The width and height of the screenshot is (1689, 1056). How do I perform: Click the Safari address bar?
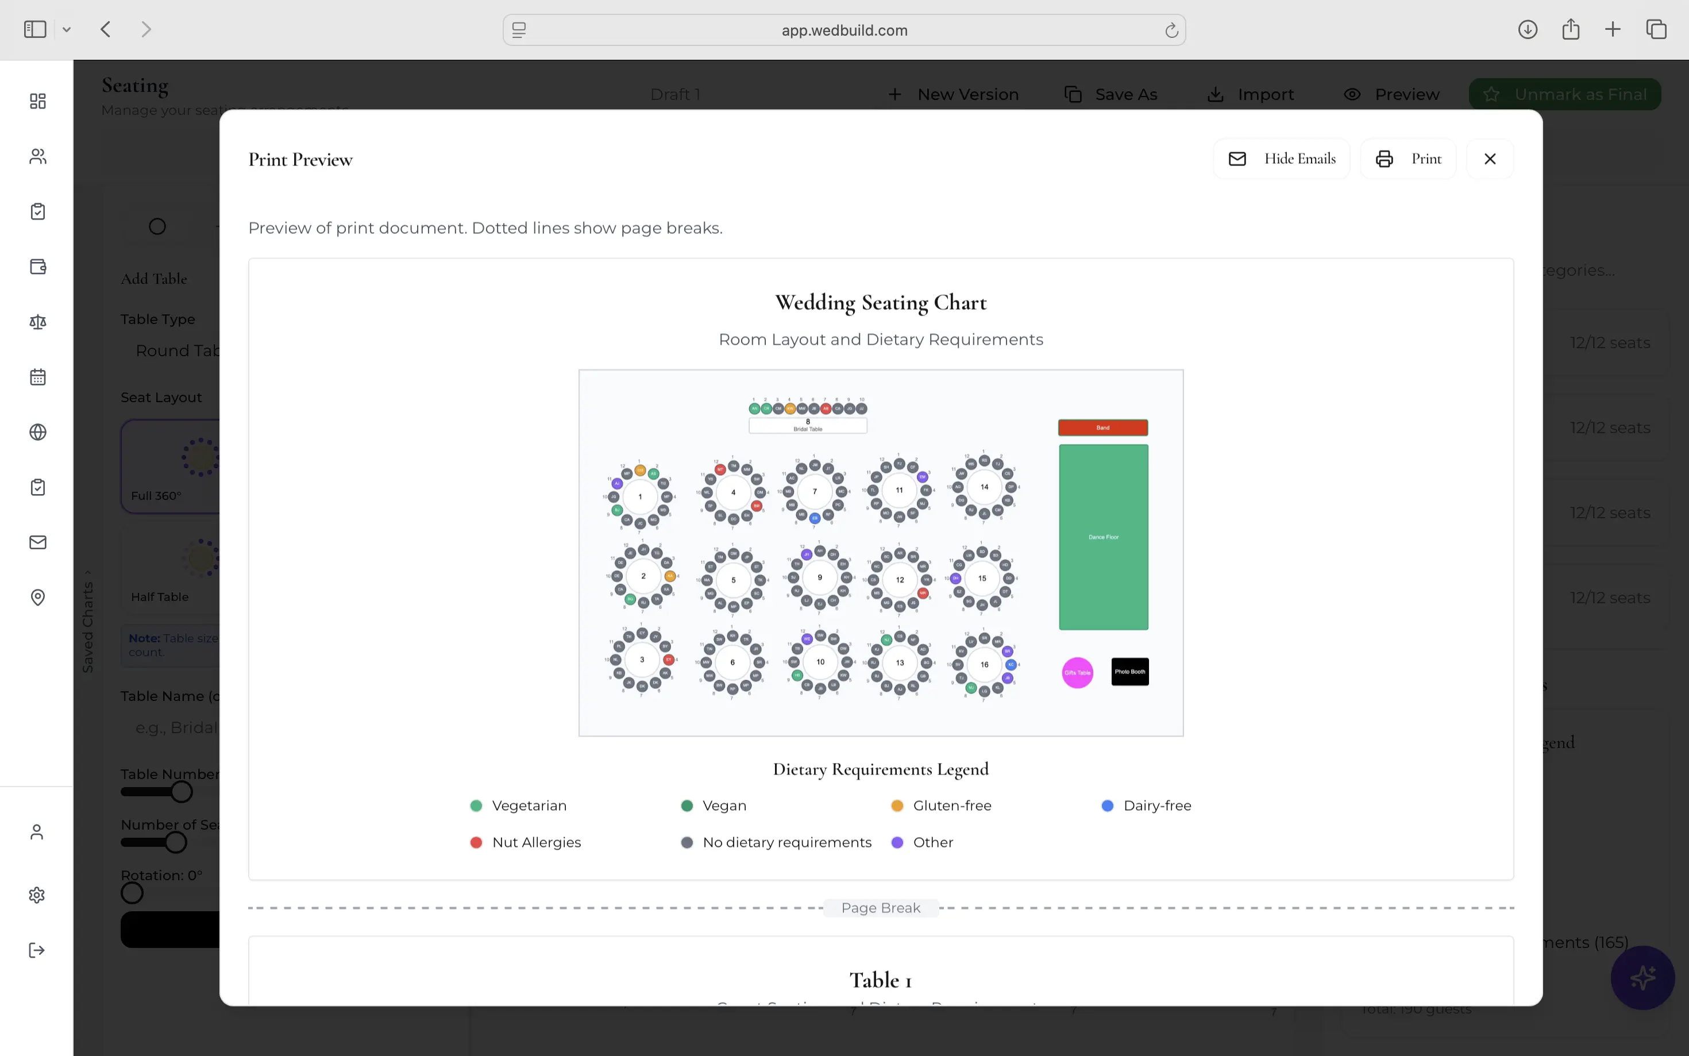pyautogui.click(x=843, y=30)
